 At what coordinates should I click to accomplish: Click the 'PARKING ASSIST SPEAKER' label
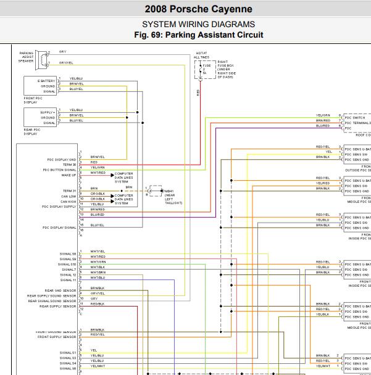point(26,57)
